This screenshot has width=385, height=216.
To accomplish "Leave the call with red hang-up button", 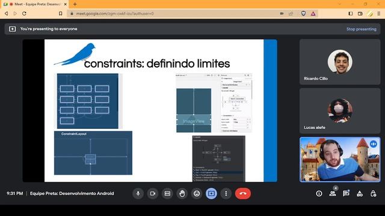I will tap(243, 193).
